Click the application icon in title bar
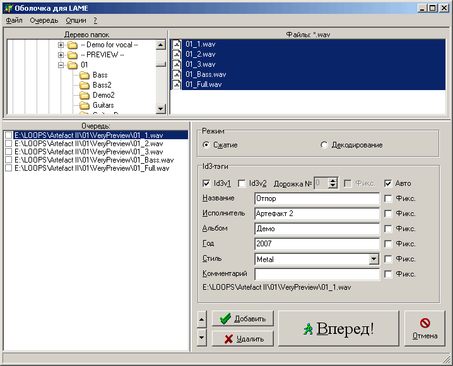 point(8,8)
